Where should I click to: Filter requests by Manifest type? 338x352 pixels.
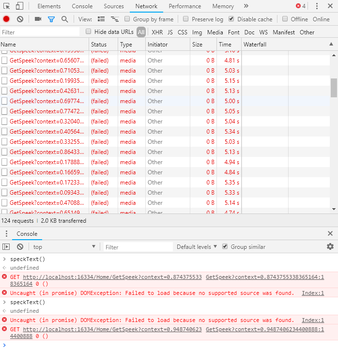tap(284, 32)
